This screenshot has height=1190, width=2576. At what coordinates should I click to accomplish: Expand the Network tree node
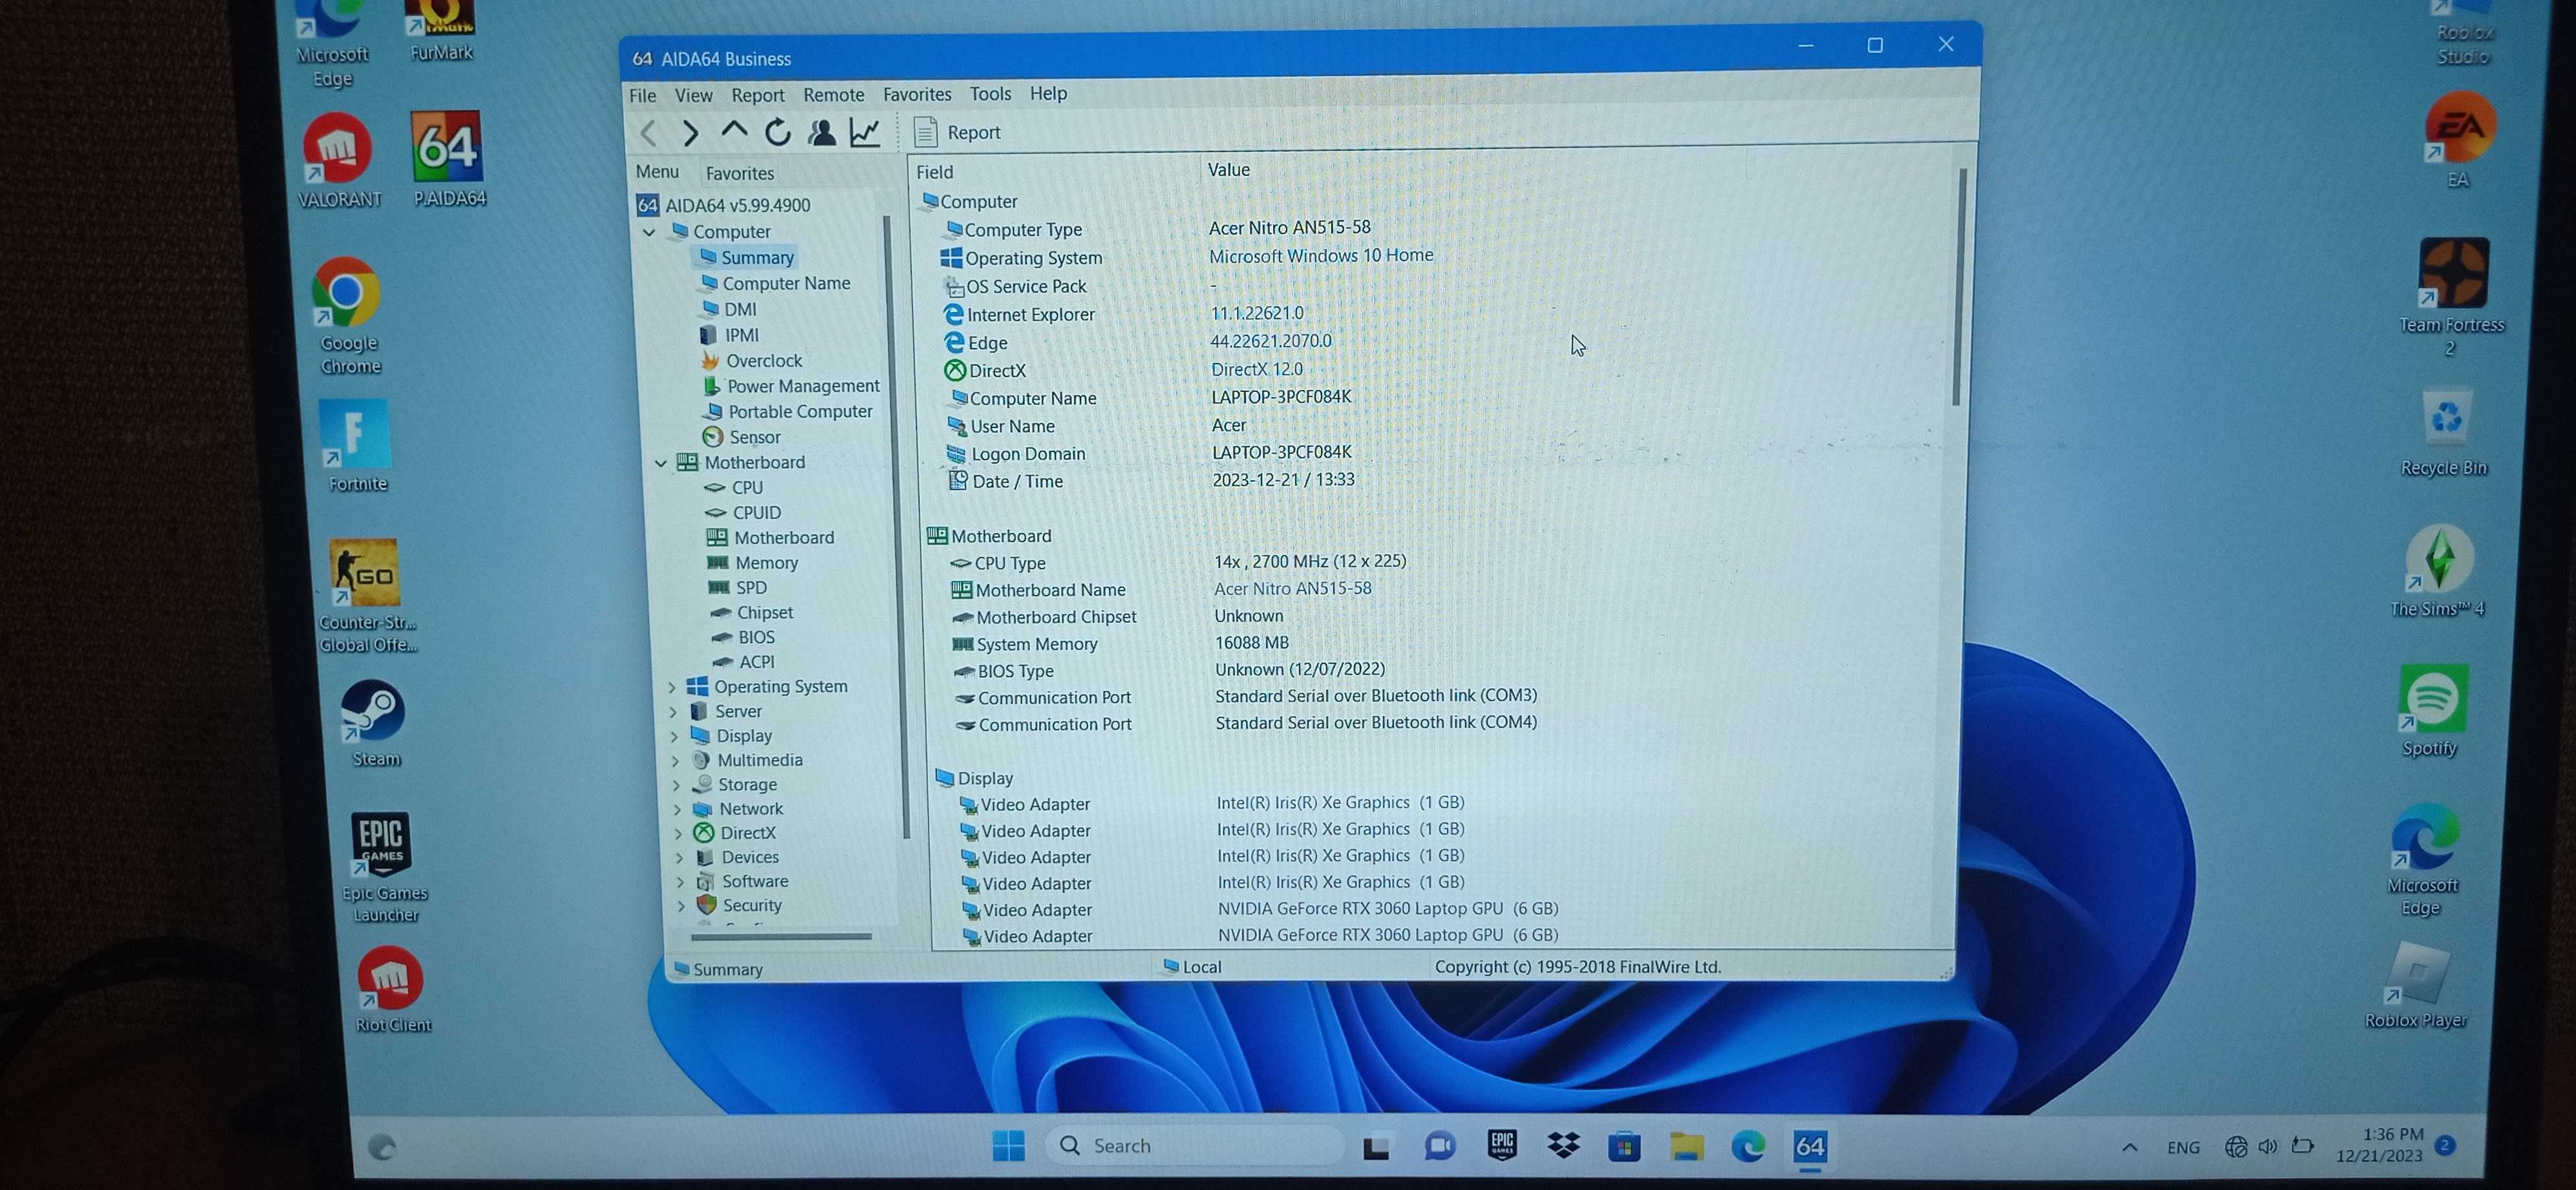coord(677,809)
